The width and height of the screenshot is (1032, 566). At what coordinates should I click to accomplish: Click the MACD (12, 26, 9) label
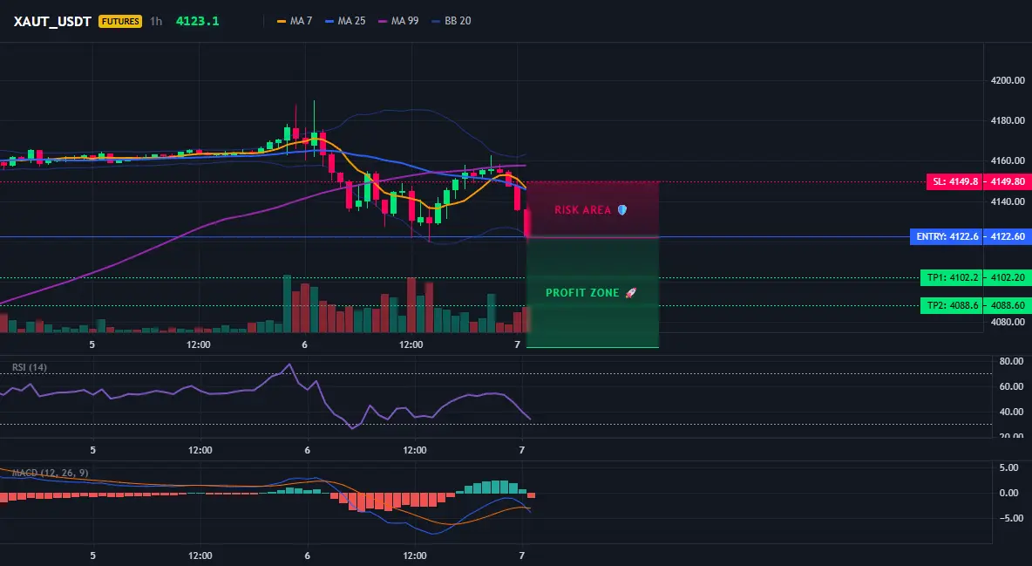pyautogui.click(x=50, y=473)
